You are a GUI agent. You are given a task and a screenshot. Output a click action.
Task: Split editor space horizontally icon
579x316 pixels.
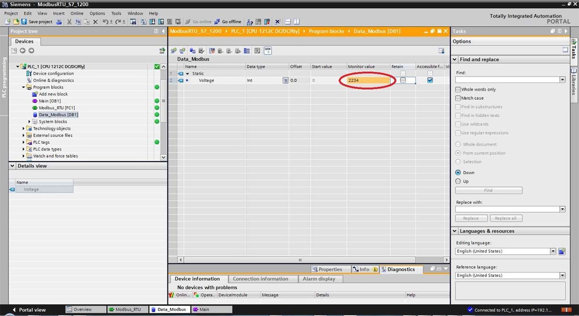click(x=288, y=22)
